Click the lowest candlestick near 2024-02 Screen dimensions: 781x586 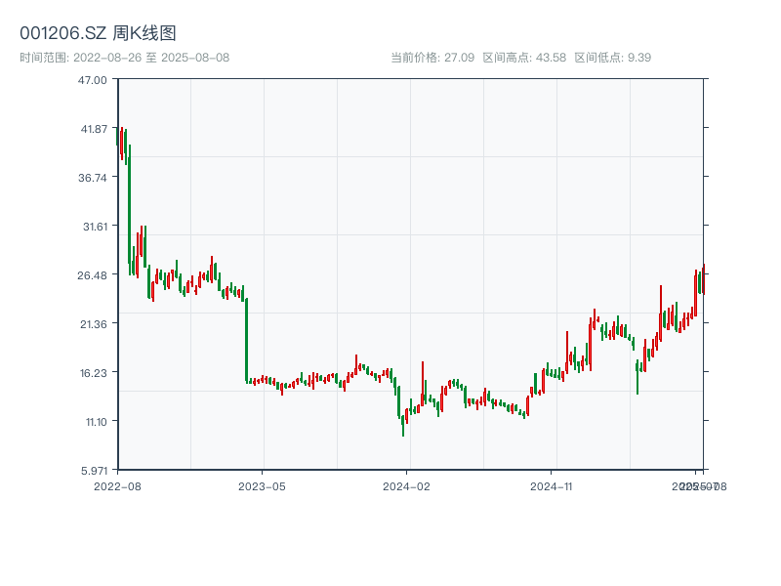[403, 426]
